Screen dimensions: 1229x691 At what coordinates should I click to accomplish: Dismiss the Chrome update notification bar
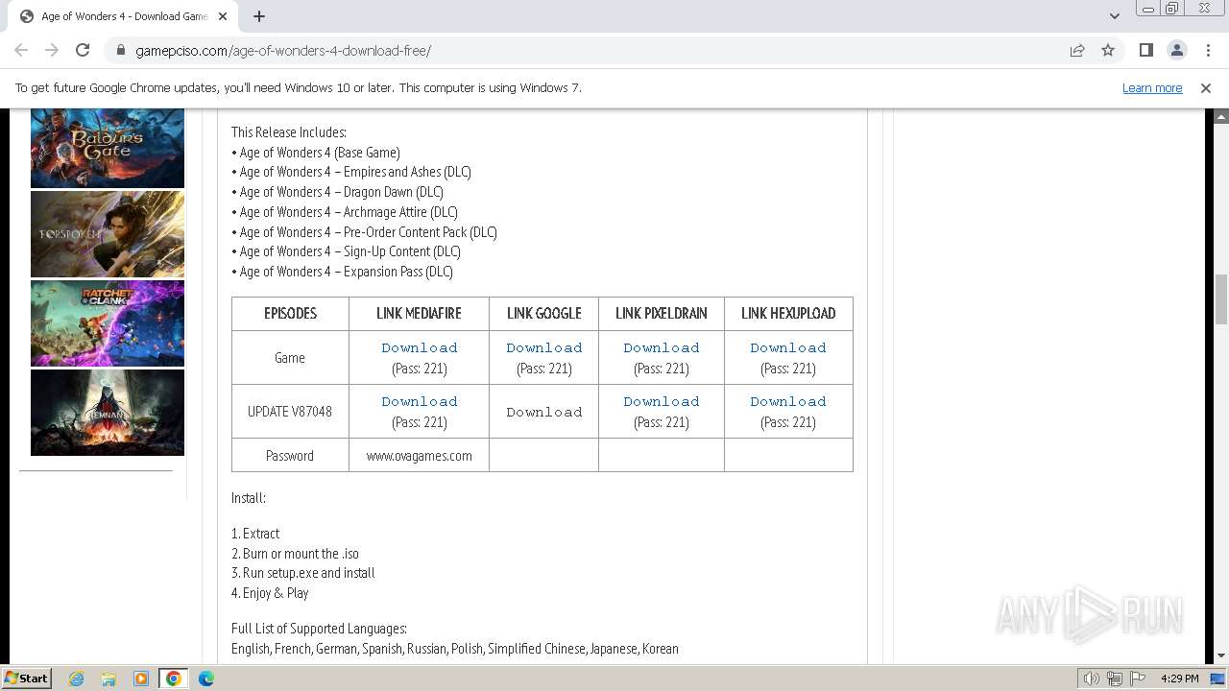pos(1206,87)
